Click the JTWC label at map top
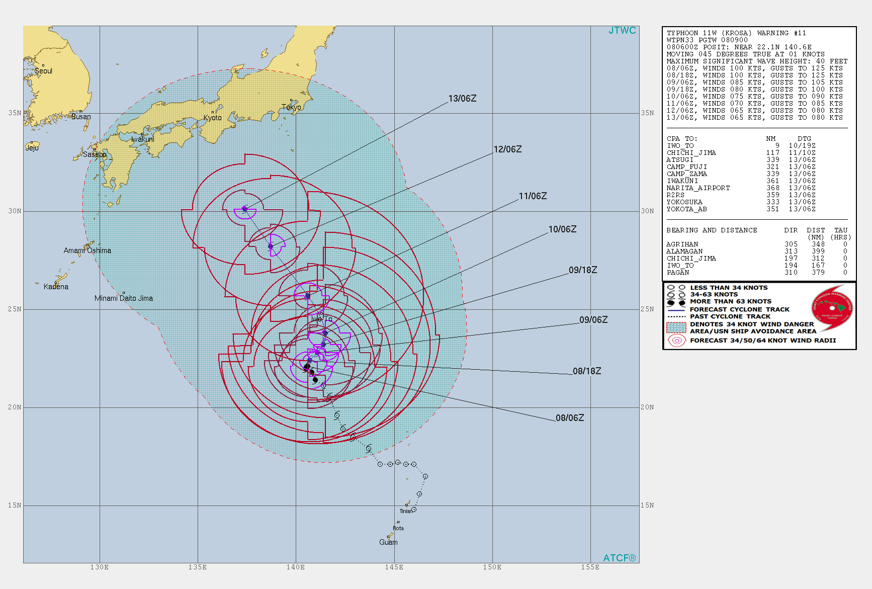 point(622,31)
